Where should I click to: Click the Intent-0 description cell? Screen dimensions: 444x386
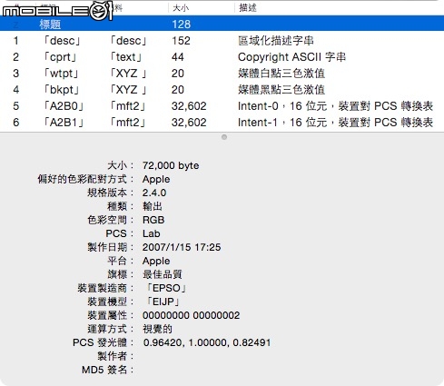point(335,106)
